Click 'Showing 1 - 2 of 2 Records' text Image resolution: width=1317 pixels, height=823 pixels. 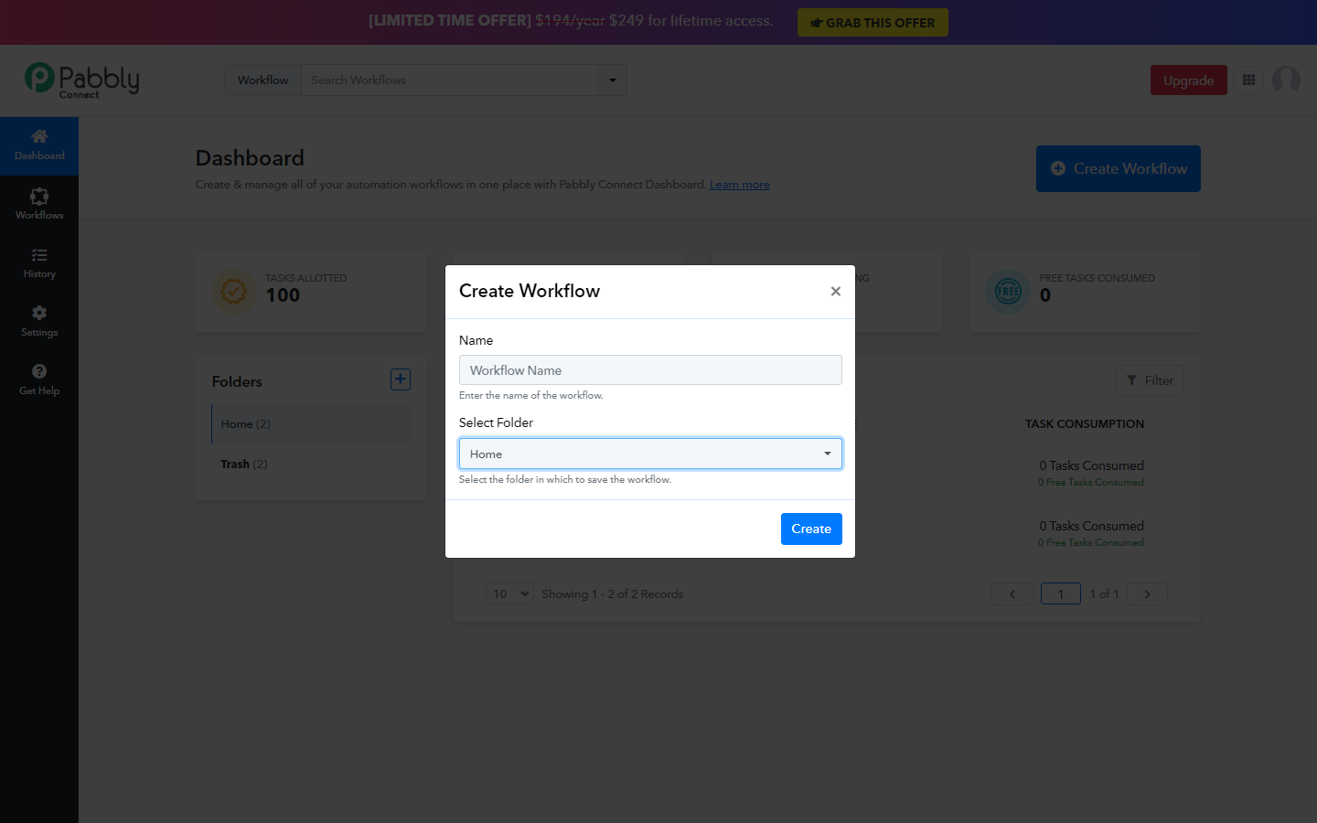[x=613, y=594]
